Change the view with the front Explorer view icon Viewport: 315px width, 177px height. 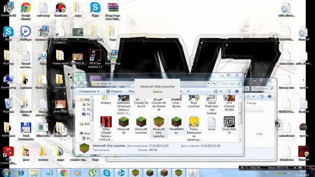(216, 91)
